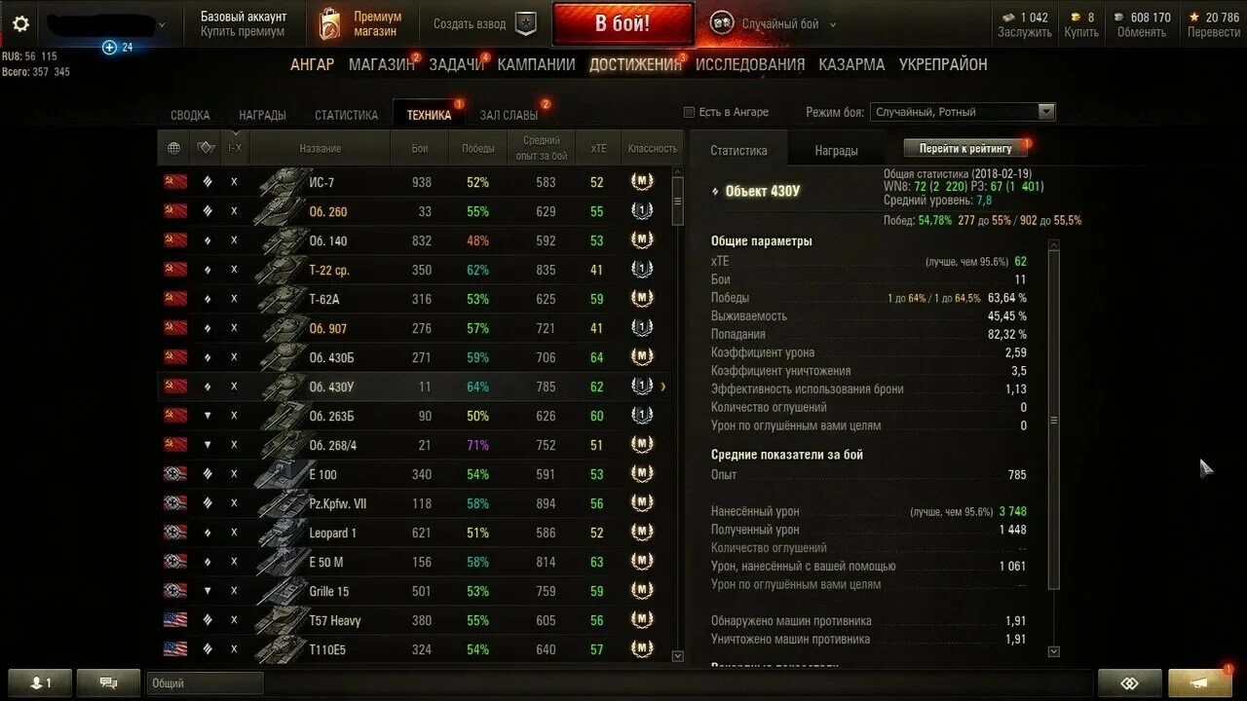Sort by vehicle type icon column
This screenshot has width=1247, height=701.
tap(206, 148)
